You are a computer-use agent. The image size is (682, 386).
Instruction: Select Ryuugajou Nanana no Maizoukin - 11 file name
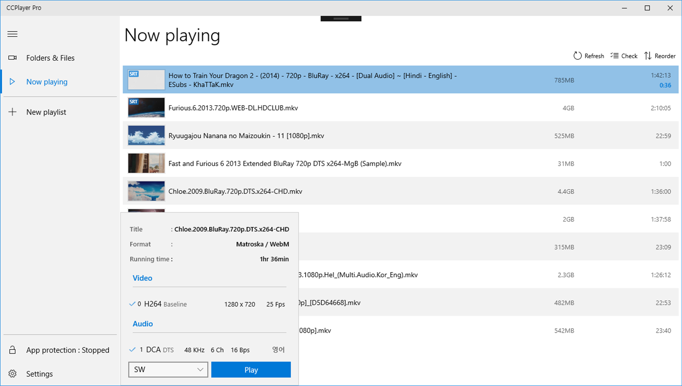[x=246, y=136]
